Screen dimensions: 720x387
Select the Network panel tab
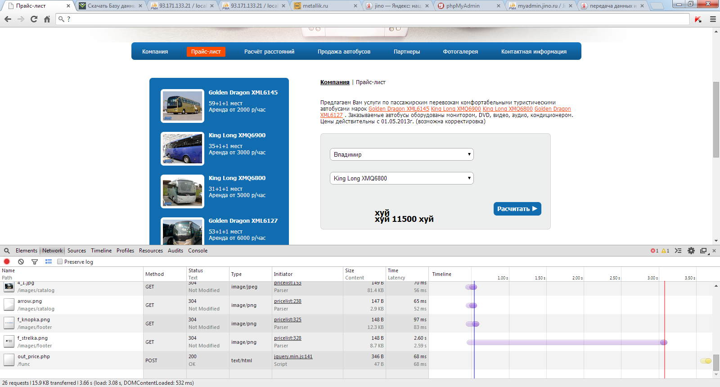(53, 251)
